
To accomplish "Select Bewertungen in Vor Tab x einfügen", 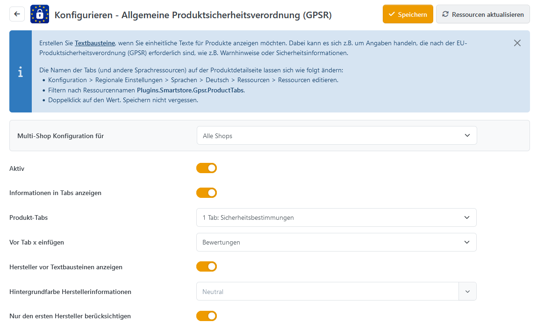I will pos(327,242).
